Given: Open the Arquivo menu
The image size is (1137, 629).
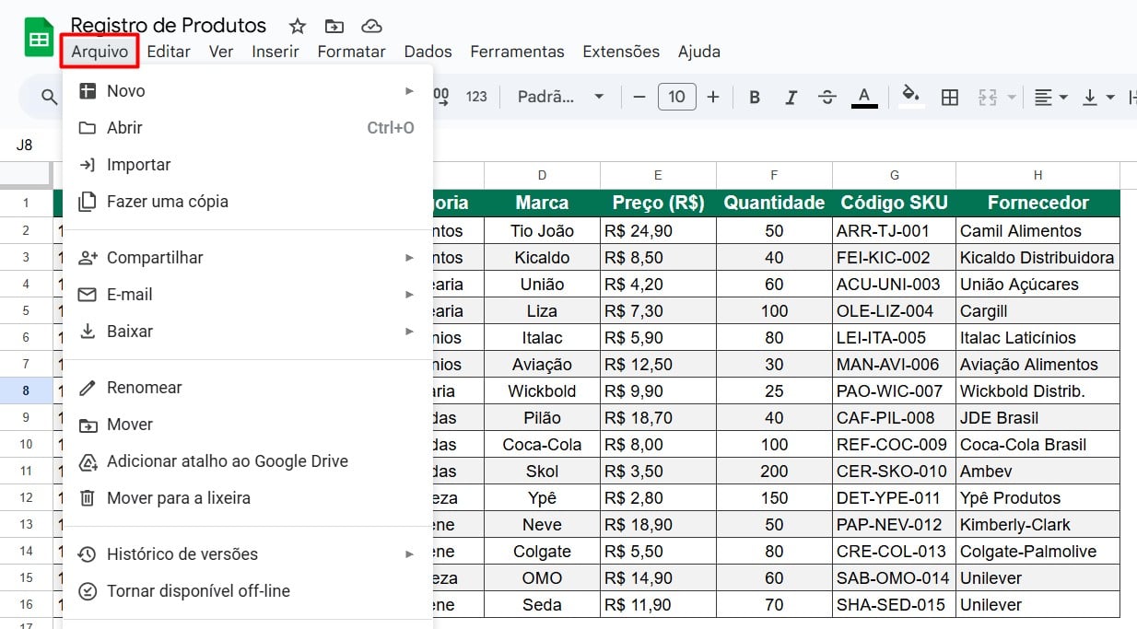Looking at the screenshot, I should click(100, 52).
